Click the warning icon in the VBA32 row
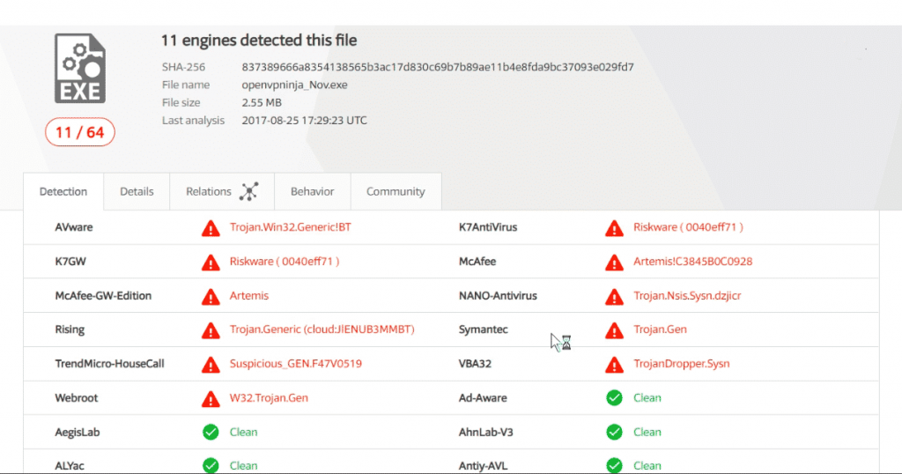 click(x=614, y=364)
